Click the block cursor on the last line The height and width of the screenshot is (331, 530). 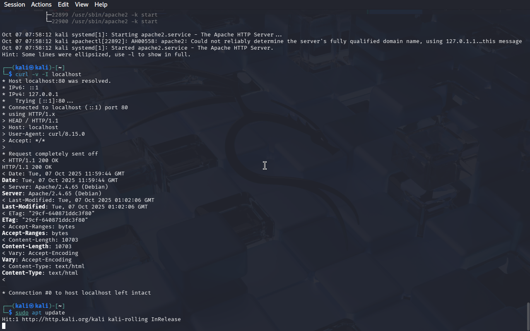[x=4, y=326]
